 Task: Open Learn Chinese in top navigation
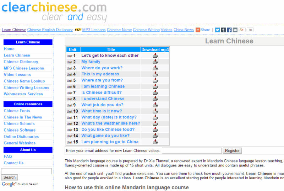[x=14, y=30]
